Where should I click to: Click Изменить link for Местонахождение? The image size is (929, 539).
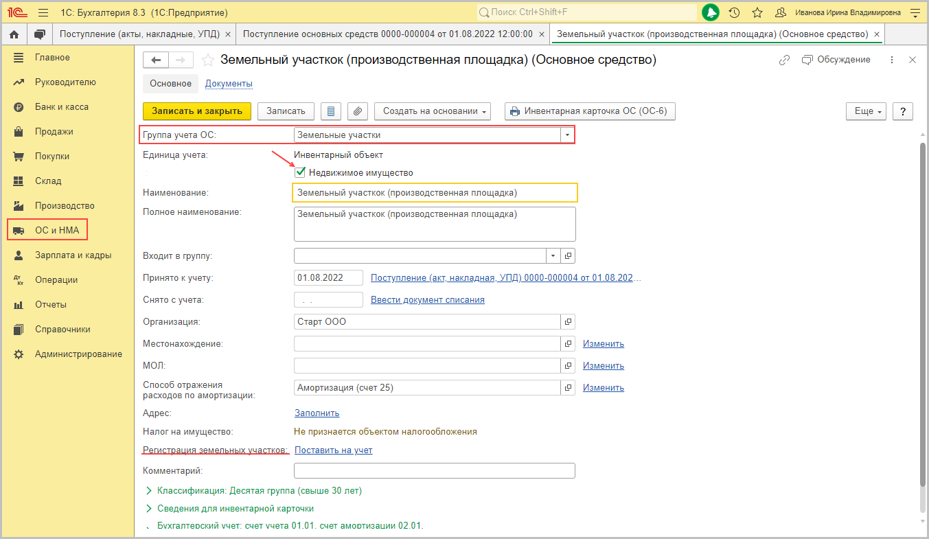(604, 344)
